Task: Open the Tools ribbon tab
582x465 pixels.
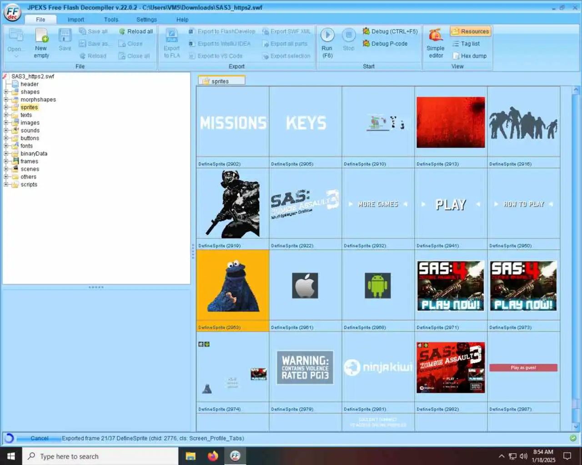Action: click(111, 20)
